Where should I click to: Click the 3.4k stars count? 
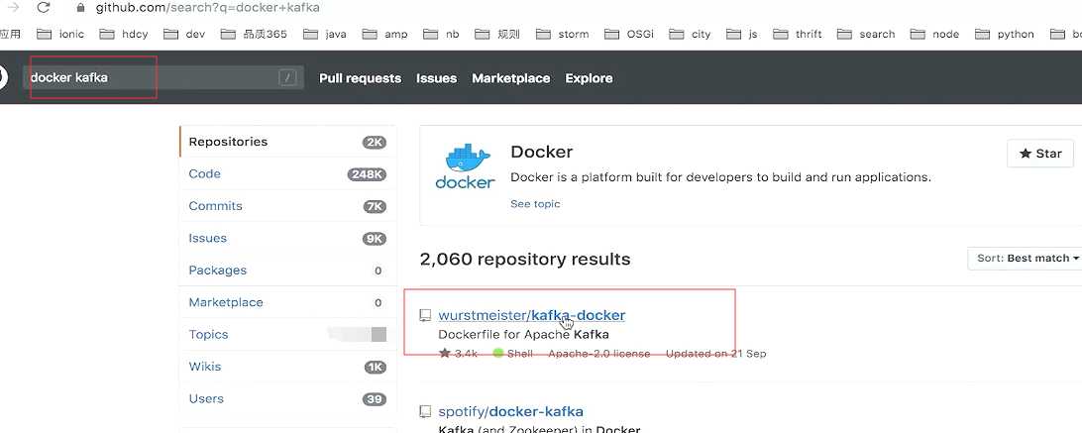point(458,354)
